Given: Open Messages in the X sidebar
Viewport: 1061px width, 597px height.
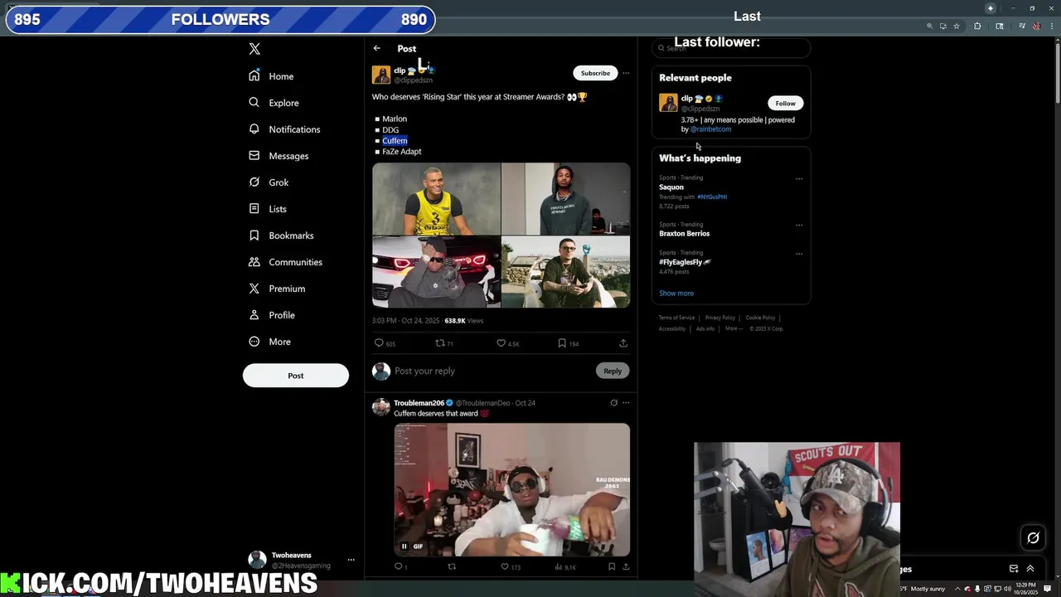Looking at the screenshot, I should (279, 156).
